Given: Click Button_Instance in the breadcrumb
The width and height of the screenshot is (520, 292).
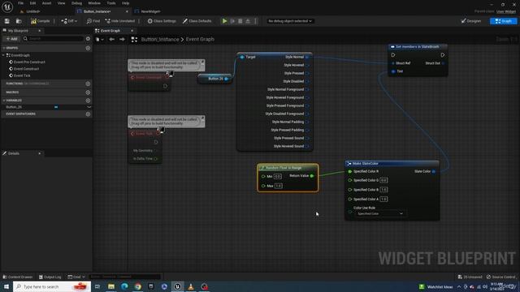Looking at the screenshot, I should [160, 40].
